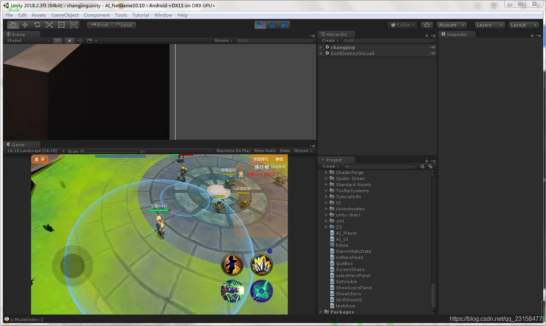
Task: Open the Assets menu
Action: coord(39,15)
